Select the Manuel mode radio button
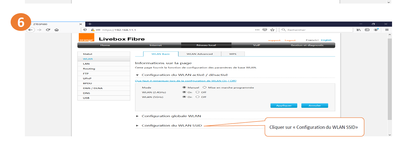Viewport: 411px width, 142px height. 184,88
